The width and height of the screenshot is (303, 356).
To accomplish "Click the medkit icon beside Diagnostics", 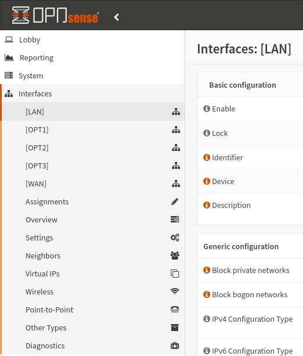I will (x=175, y=346).
